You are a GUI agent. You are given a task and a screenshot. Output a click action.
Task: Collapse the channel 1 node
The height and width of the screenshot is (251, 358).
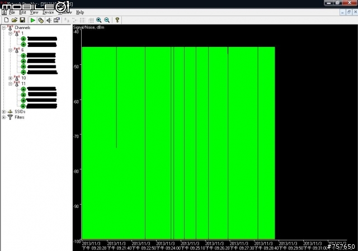[x=10, y=34]
